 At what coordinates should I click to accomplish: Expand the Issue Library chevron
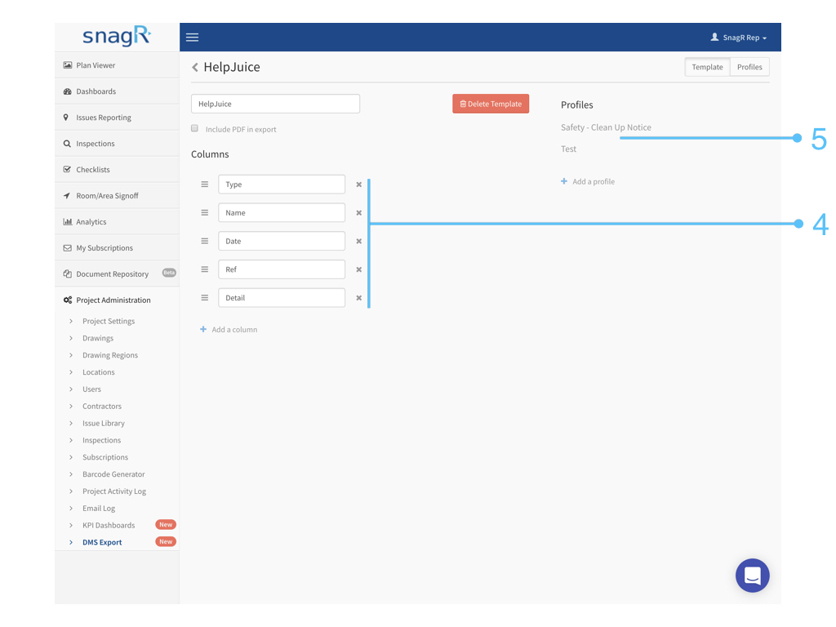pos(71,424)
